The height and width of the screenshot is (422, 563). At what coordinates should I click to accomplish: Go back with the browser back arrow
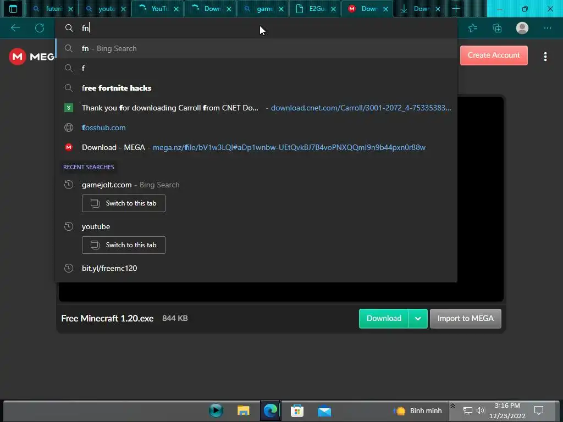coord(15,28)
